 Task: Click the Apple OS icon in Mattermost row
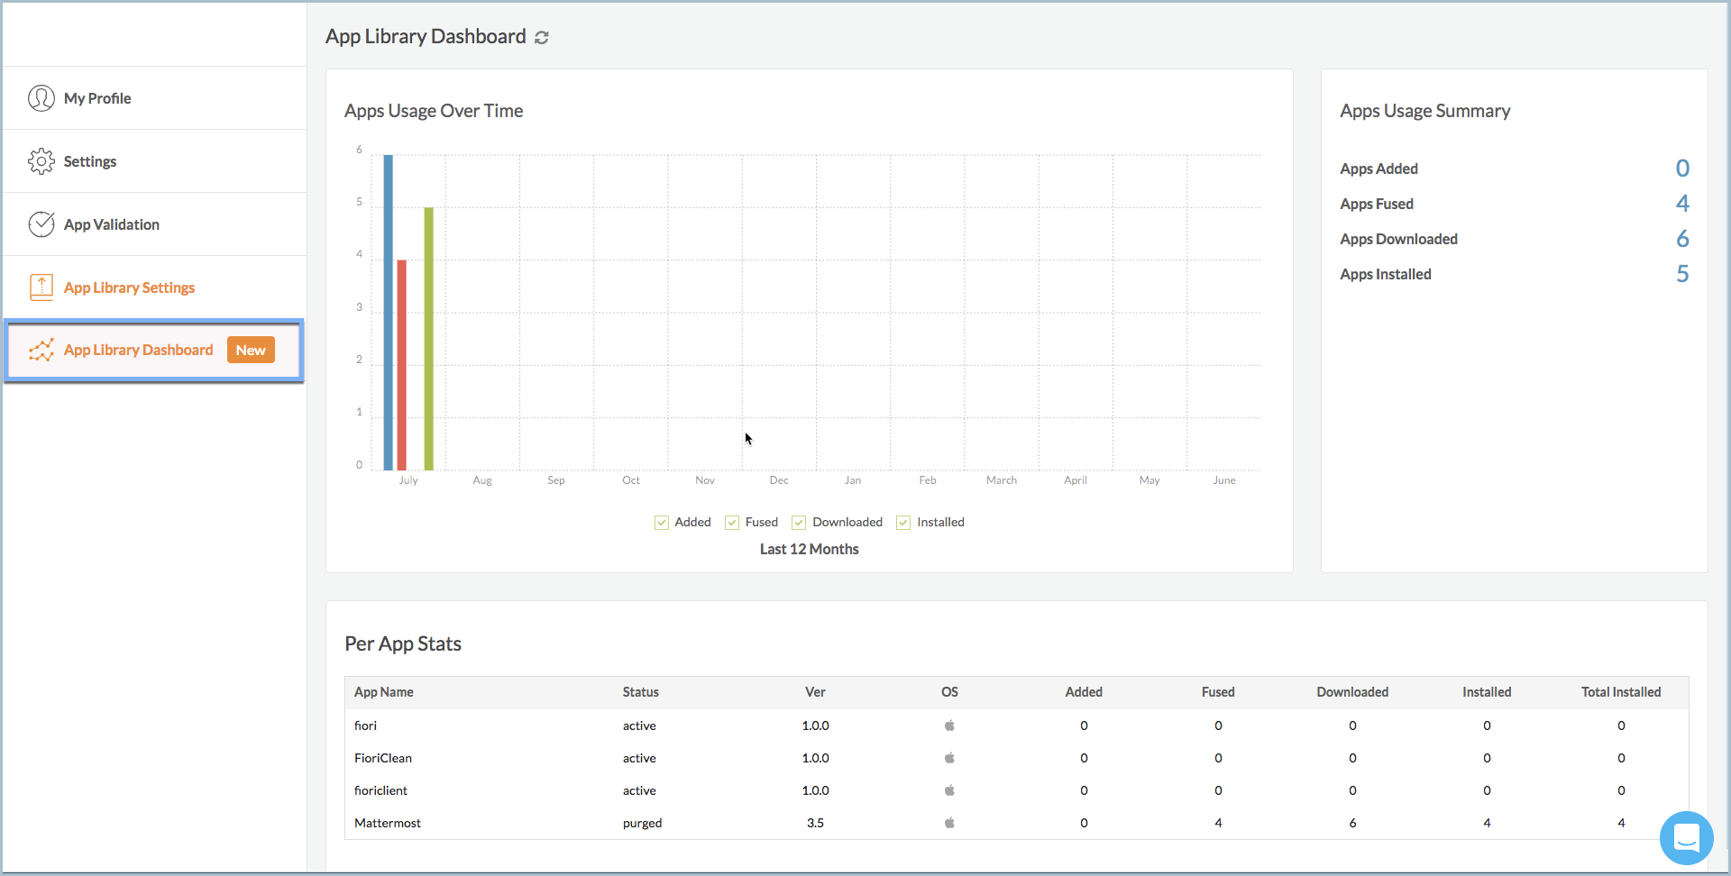click(949, 823)
